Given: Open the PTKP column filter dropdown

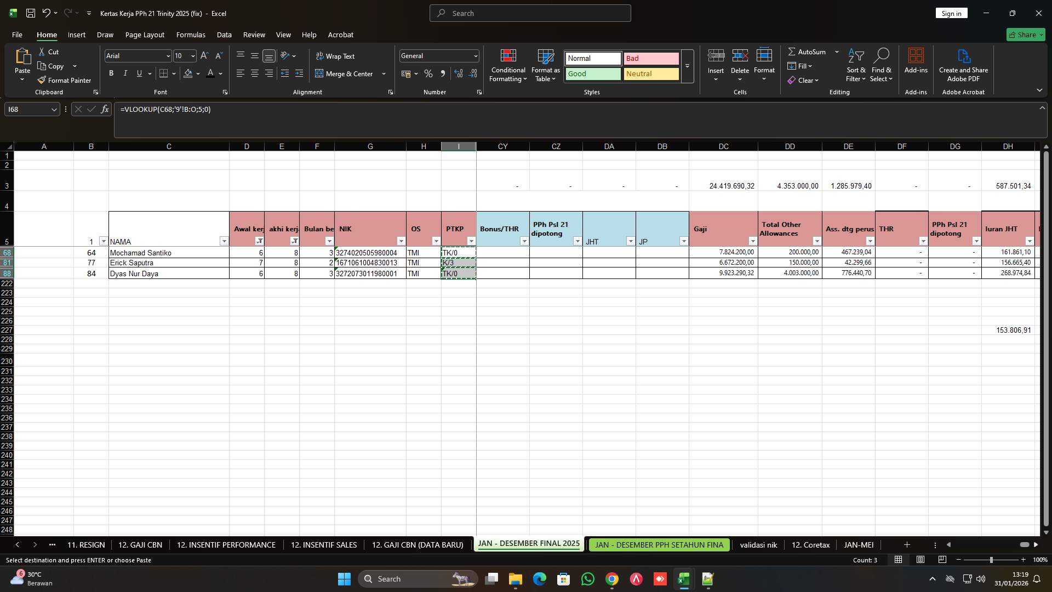Looking at the screenshot, I should [471, 241].
